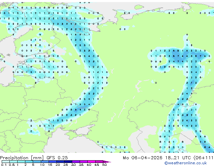The image size is (214, 166).
Task: Click the over-50 legend arrow tip
Action: pyautogui.click(x=107, y=162)
